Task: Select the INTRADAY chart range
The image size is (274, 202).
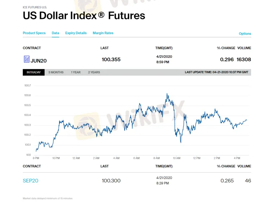Action: 34,72
